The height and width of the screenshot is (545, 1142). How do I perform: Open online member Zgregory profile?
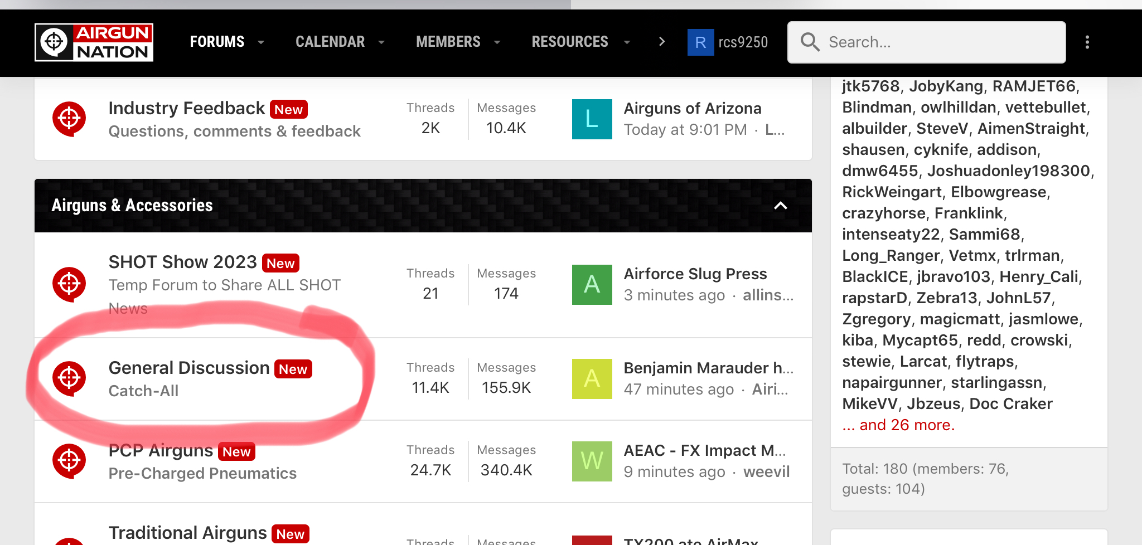click(x=876, y=319)
